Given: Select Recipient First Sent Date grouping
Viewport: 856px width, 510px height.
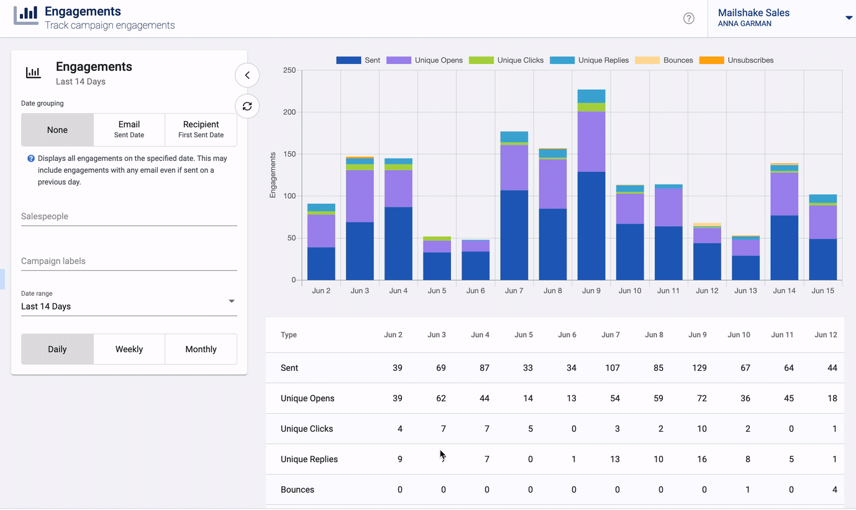Looking at the screenshot, I should 201,129.
